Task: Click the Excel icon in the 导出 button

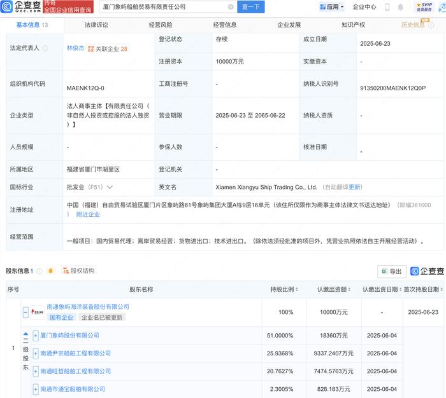Action: (384, 271)
